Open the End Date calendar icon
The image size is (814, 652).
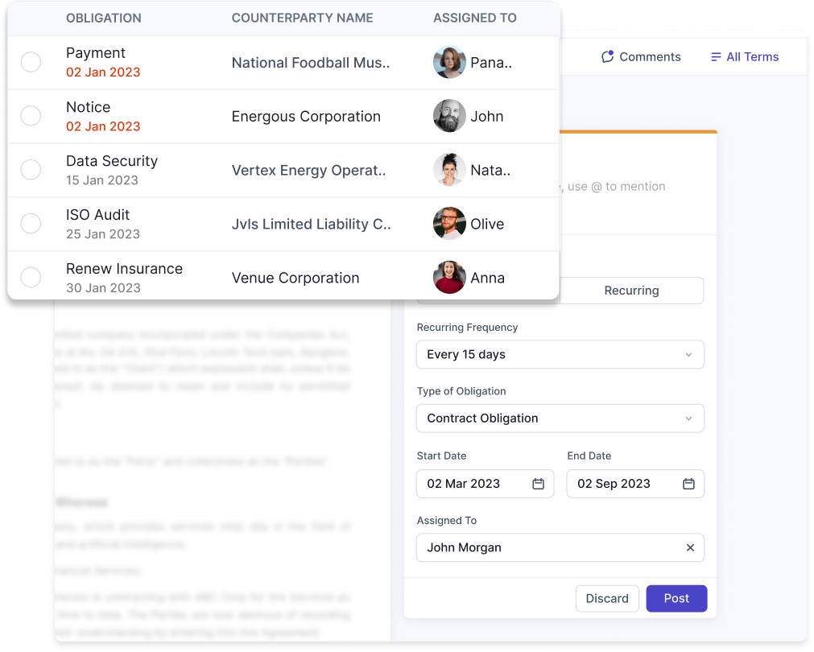pyautogui.click(x=688, y=484)
